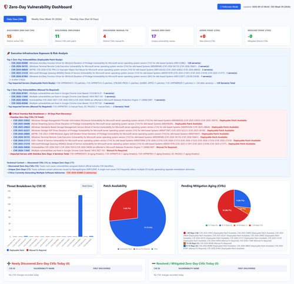Click the CVE tag for Microsoft Malware Protection Engine in Manual Fix list
The height and width of the screenshot is (284, 294).
(x=19, y=100)
